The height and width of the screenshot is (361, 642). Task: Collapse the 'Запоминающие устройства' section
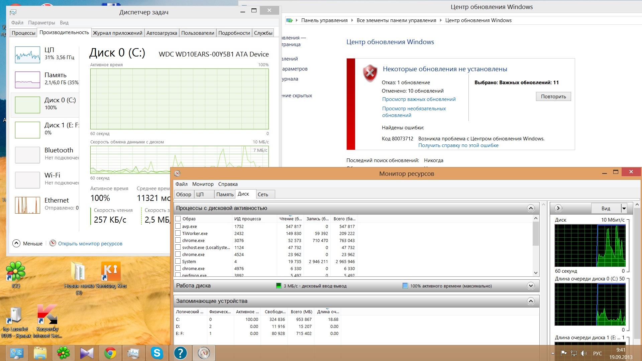531,301
